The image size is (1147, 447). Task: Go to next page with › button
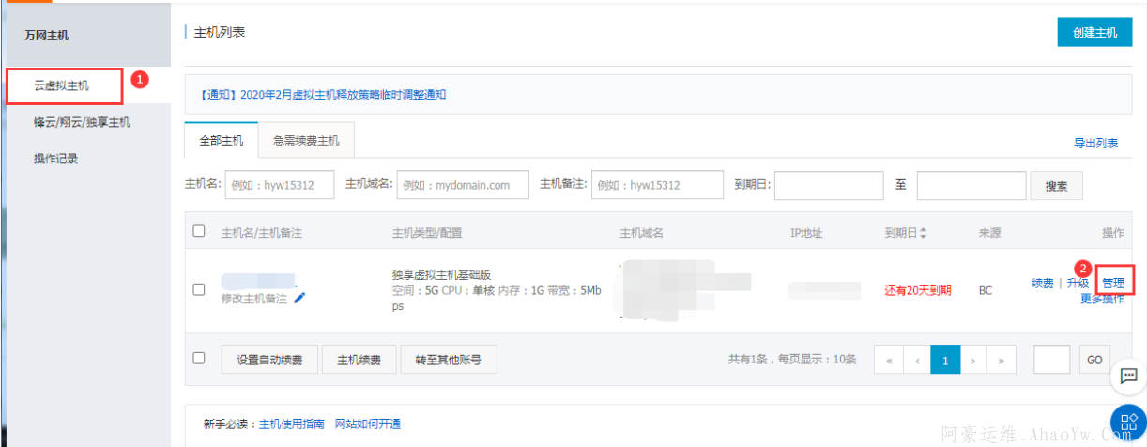974,360
